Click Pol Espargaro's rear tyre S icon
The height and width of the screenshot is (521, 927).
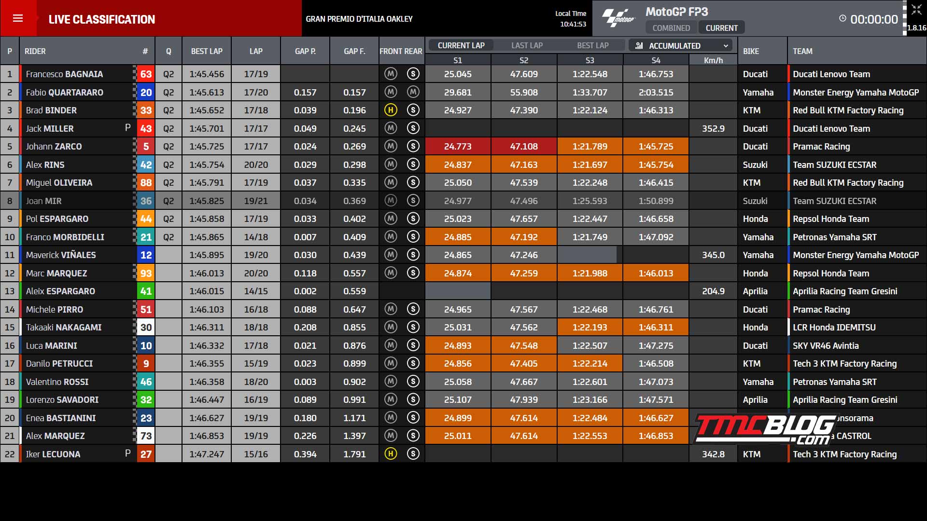coord(413,219)
